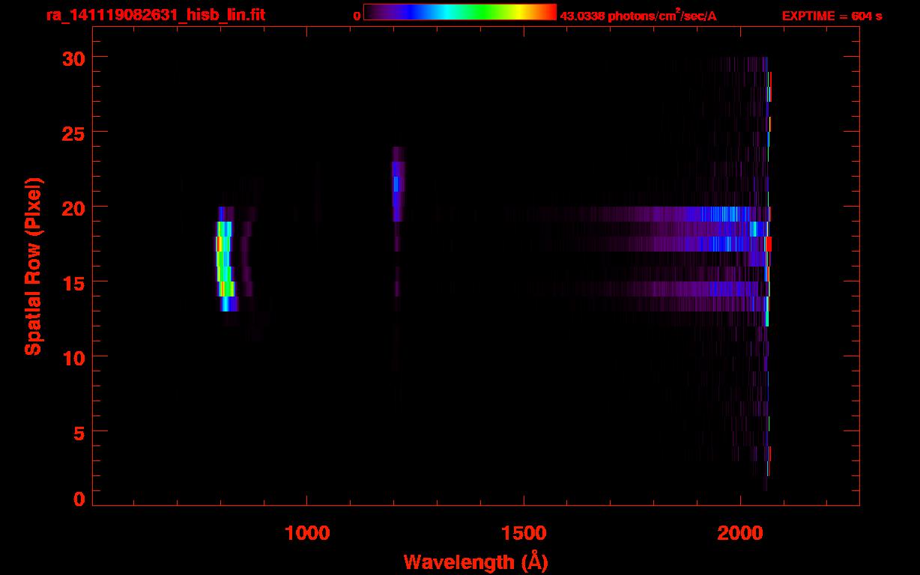
Task: Click the y-axis tick label 15
Action: (x=72, y=282)
